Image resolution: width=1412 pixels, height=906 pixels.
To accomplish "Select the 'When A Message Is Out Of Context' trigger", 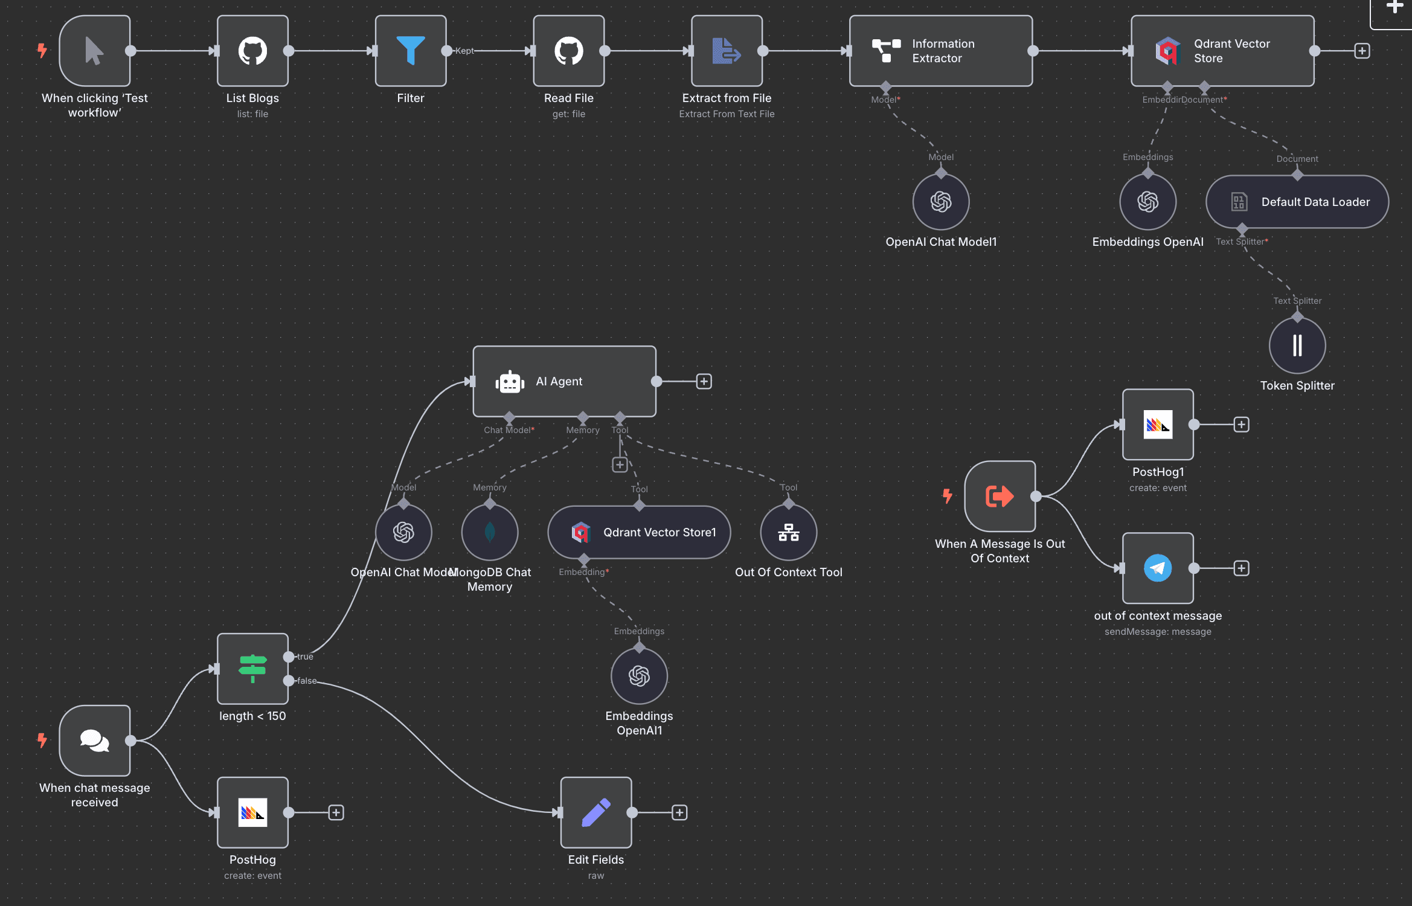I will coord(1000,496).
